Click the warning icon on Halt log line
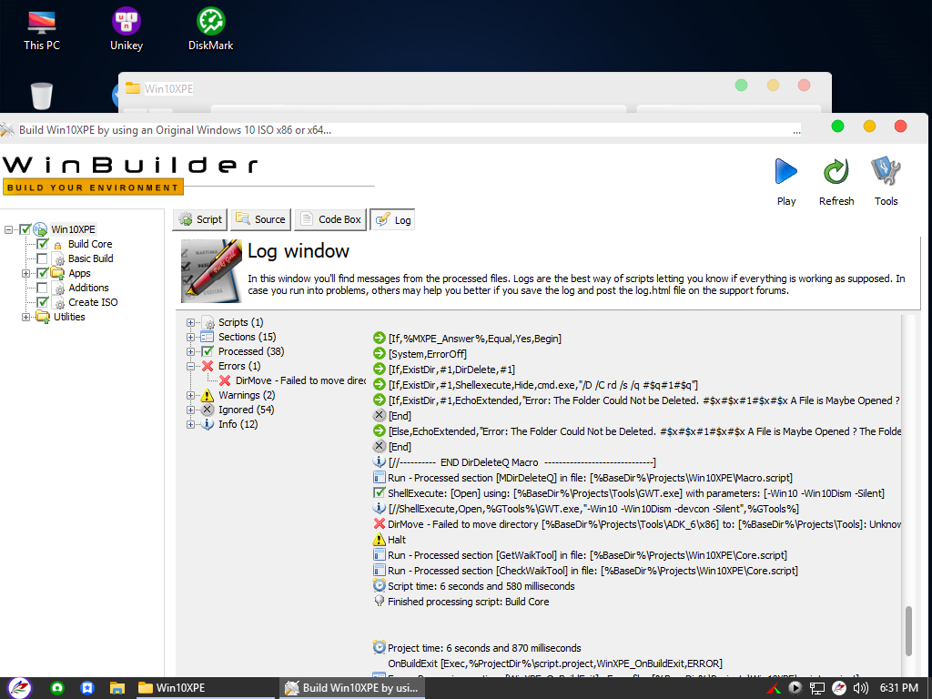Viewport: 932px width, 699px height. (x=380, y=539)
